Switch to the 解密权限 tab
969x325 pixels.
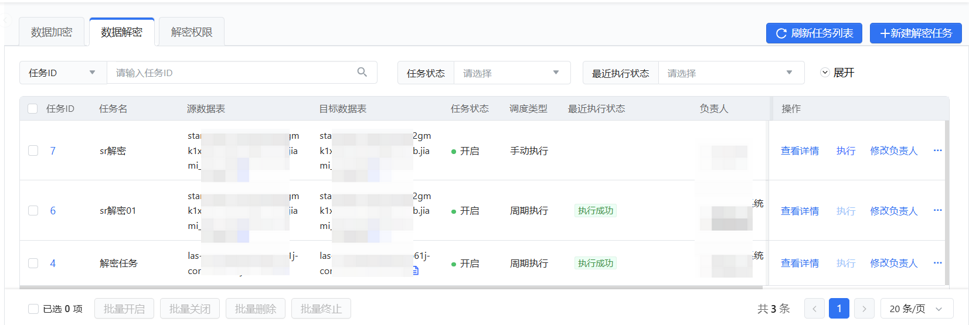(192, 32)
